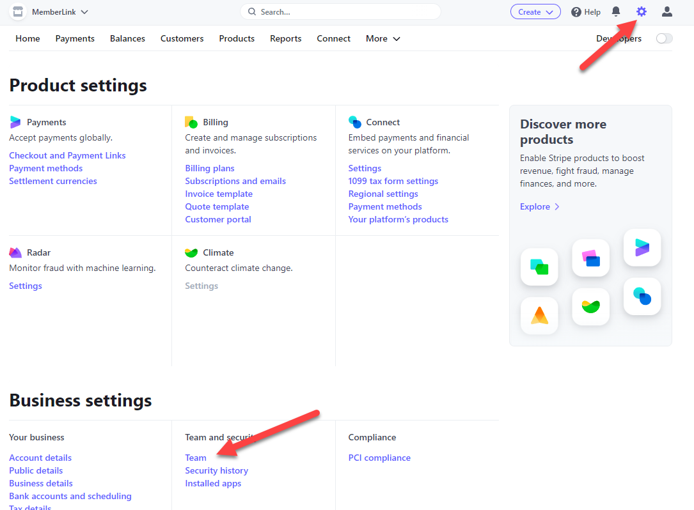Image resolution: width=694 pixels, height=510 pixels.
Task: Open the Team link
Action: (x=196, y=458)
